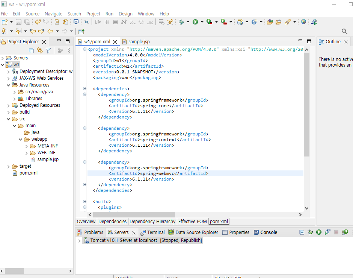The image size is (353, 278).
Task: Toggle Link with Editor in Project Explorer
Action: (40, 50)
